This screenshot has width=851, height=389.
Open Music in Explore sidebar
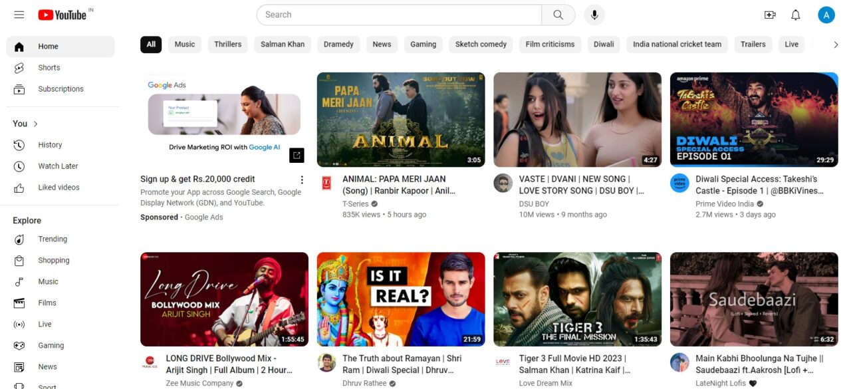click(x=61, y=282)
